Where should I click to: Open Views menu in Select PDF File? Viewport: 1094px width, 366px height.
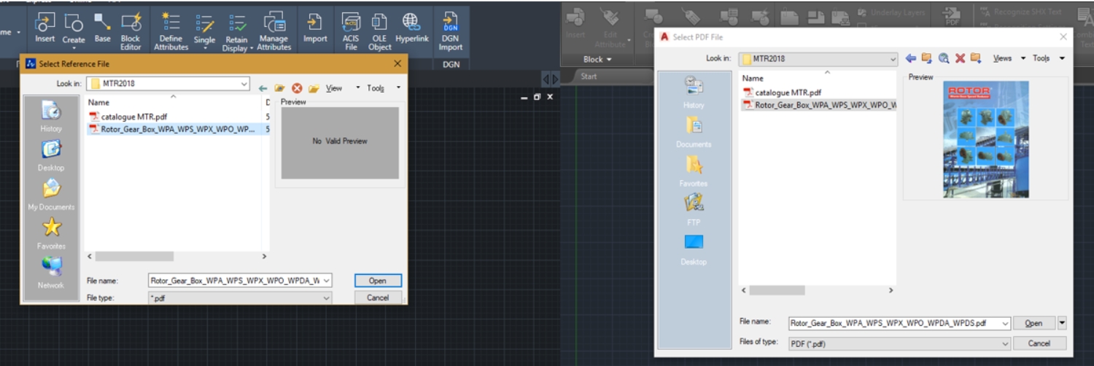pos(1002,58)
